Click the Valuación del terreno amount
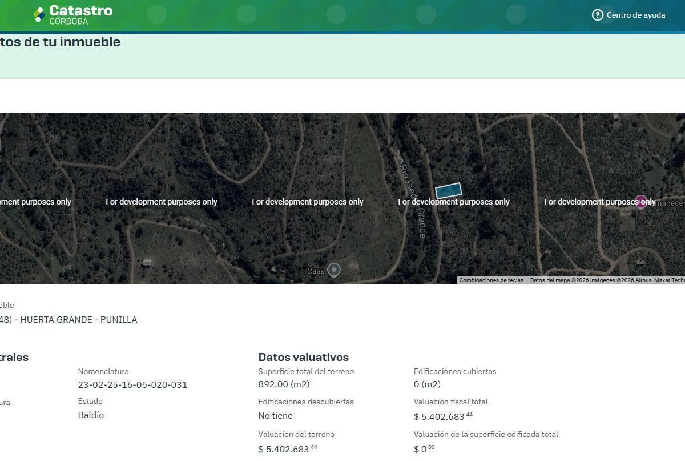Screen dimensions: 685x461 pos(288,448)
